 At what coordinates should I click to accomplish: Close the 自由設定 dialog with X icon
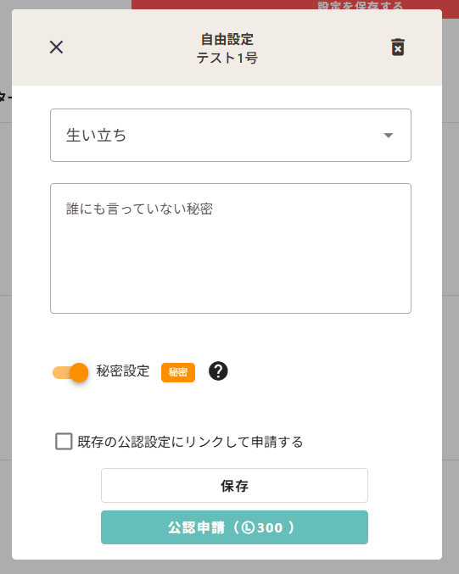pyautogui.click(x=56, y=47)
